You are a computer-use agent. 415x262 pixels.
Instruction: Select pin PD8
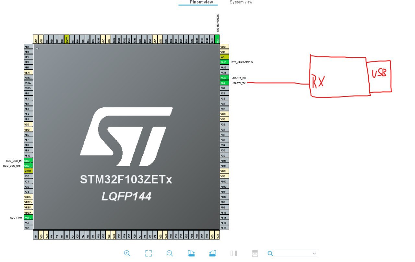[x=224, y=207]
